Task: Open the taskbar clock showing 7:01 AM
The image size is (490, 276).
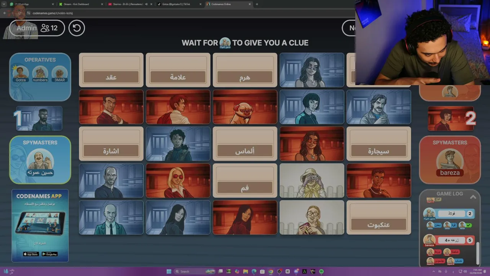Action: (x=476, y=271)
